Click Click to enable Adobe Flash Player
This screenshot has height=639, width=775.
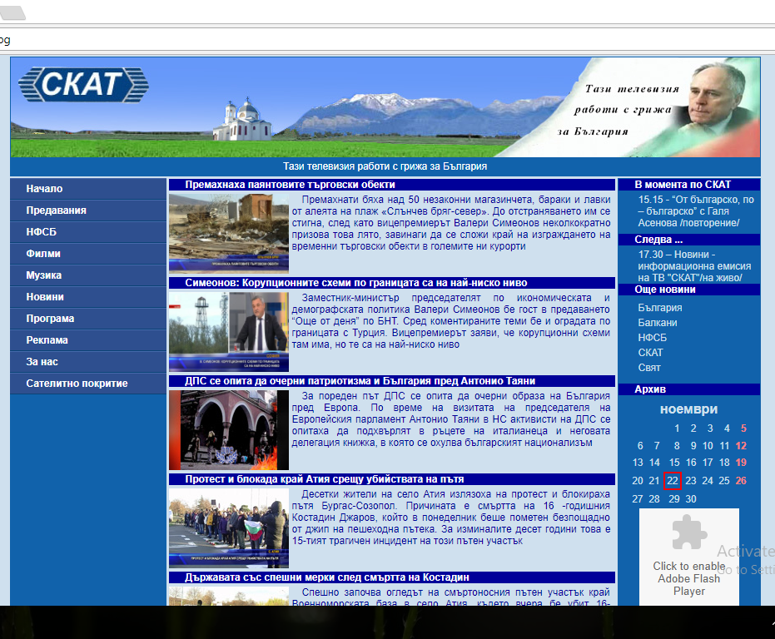click(x=689, y=579)
